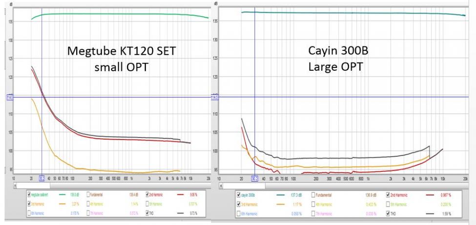This screenshot has width=476, height=225.
Task: Uncheck THD in the Megtube legend
Action: point(147,213)
